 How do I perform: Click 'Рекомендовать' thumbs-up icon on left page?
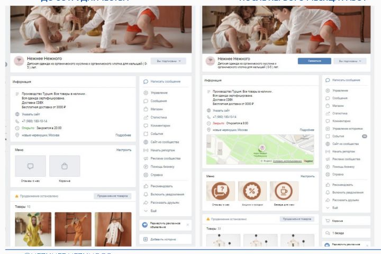coord(146,186)
